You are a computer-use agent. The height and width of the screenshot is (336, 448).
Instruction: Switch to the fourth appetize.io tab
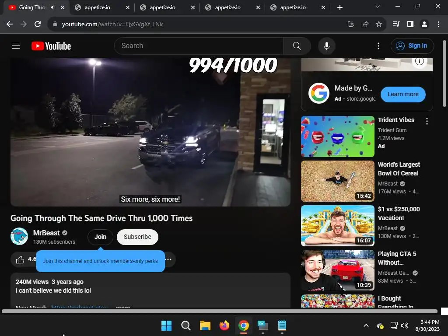pyautogui.click(x=293, y=7)
